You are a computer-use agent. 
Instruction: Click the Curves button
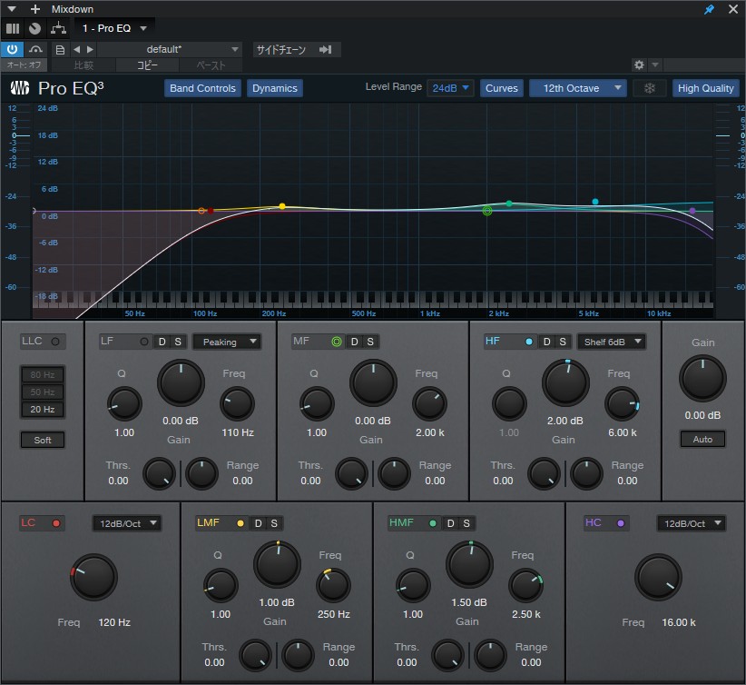point(502,88)
